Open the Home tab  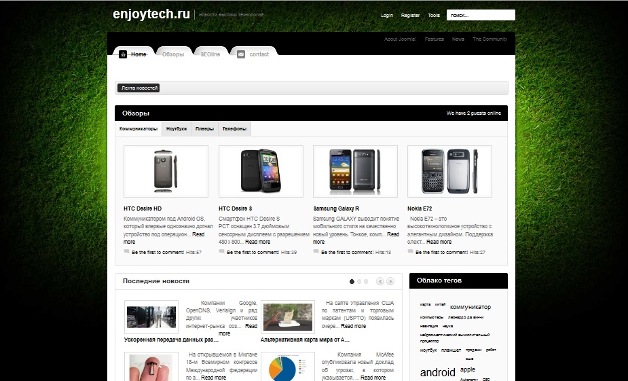click(x=133, y=54)
